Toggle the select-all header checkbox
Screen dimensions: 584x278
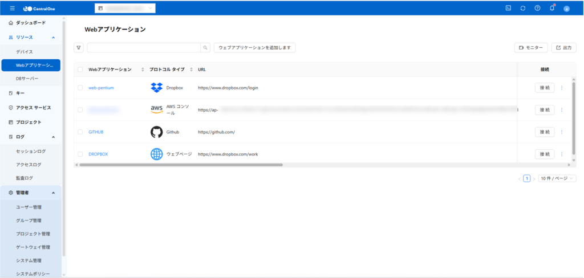(80, 69)
